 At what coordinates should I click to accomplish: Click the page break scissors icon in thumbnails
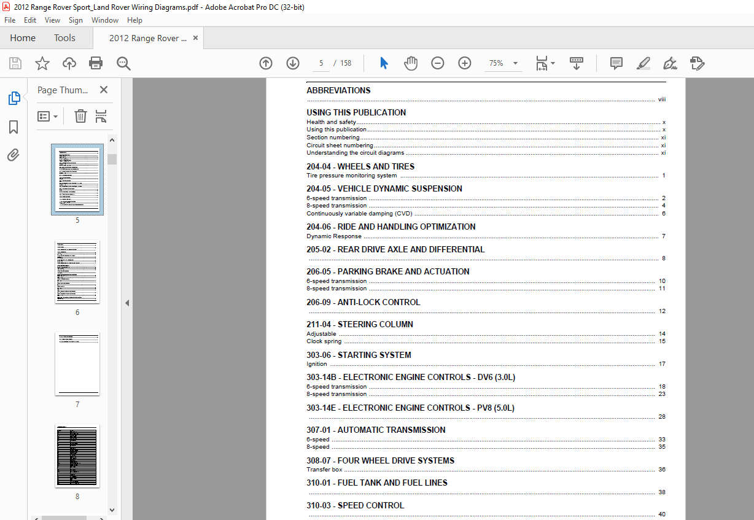pos(101,116)
